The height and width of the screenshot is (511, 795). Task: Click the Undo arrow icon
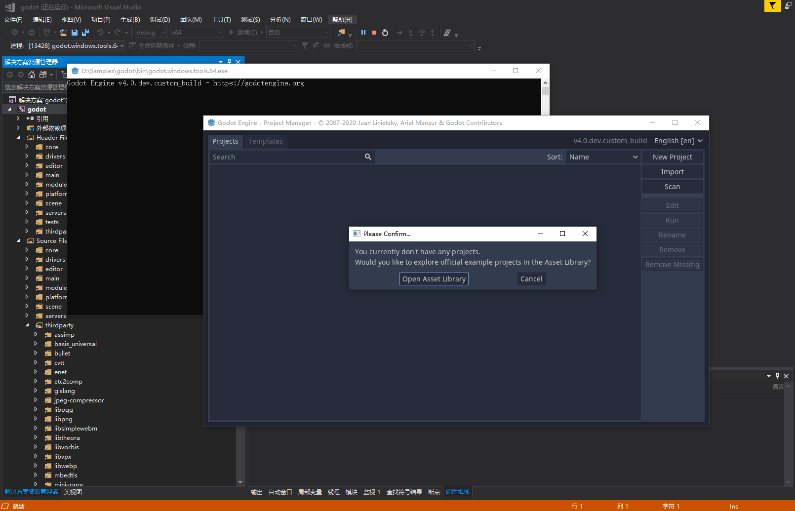[x=100, y=33]
